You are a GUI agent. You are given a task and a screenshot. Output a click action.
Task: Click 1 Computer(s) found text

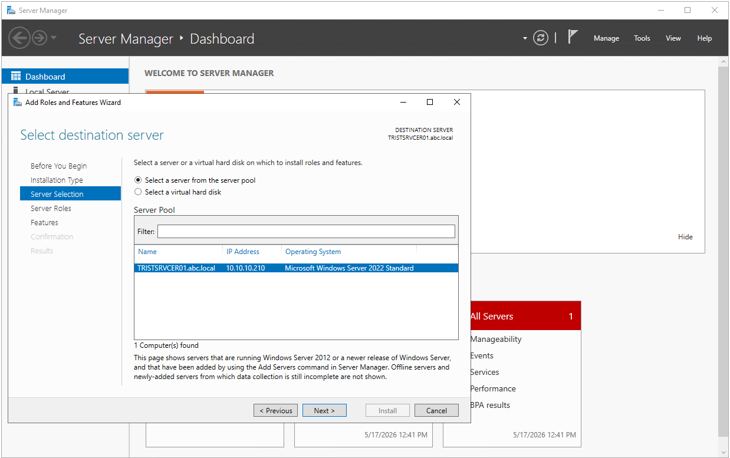pos(166,345)
